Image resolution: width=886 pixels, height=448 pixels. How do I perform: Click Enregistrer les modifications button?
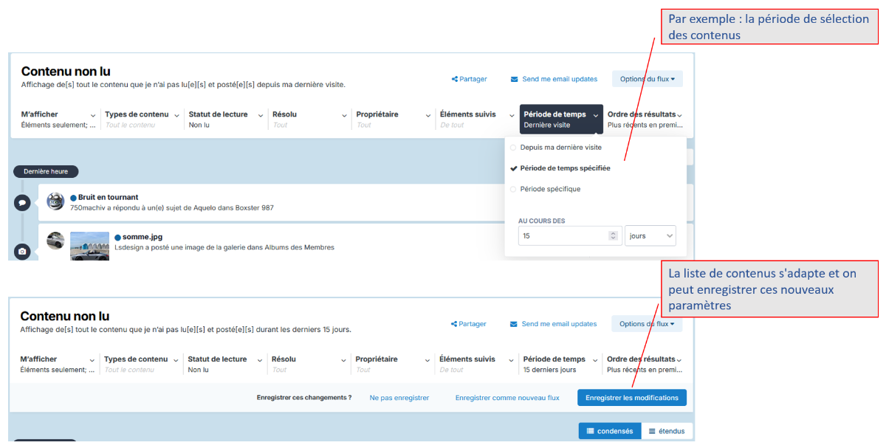tap(632, 398)
